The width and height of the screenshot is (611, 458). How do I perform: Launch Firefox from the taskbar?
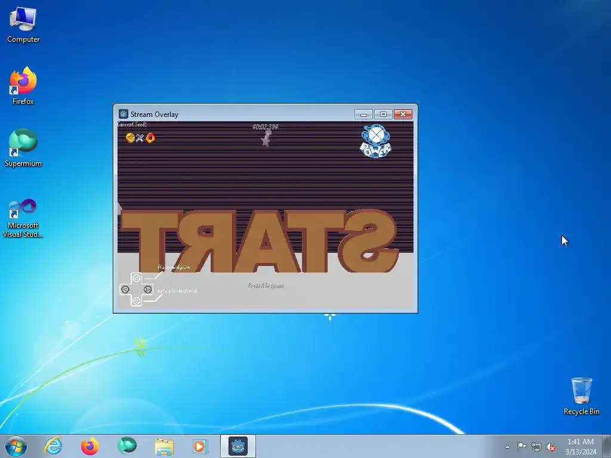[x=90, y=446]
